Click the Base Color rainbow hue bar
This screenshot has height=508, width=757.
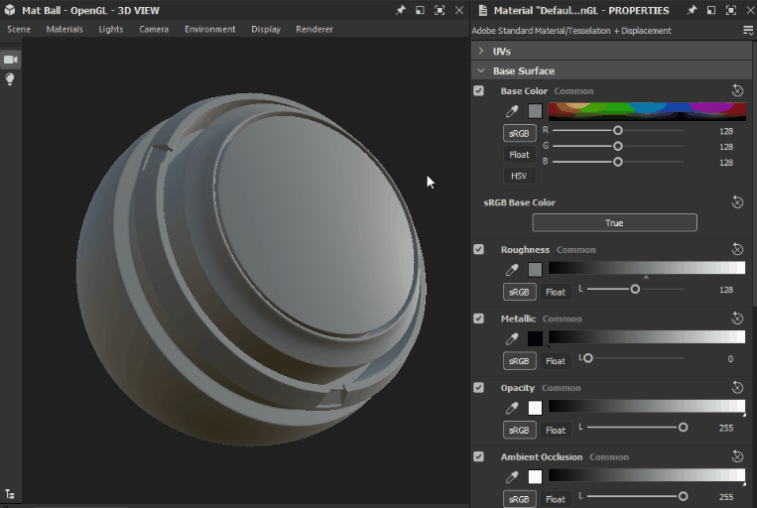point(647,111)
